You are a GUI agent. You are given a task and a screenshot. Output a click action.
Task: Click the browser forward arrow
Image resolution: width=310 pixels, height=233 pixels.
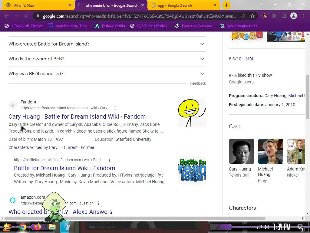(x=16, y=16)
